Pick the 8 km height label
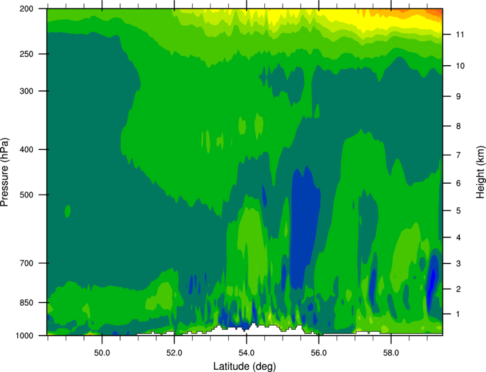Image resolution: width=486 pixels, height=372 pixels. (458, 126)
